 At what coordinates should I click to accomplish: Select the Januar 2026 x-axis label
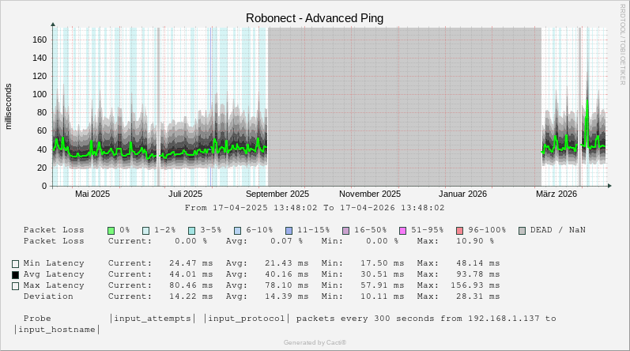(x=463, y=194)
